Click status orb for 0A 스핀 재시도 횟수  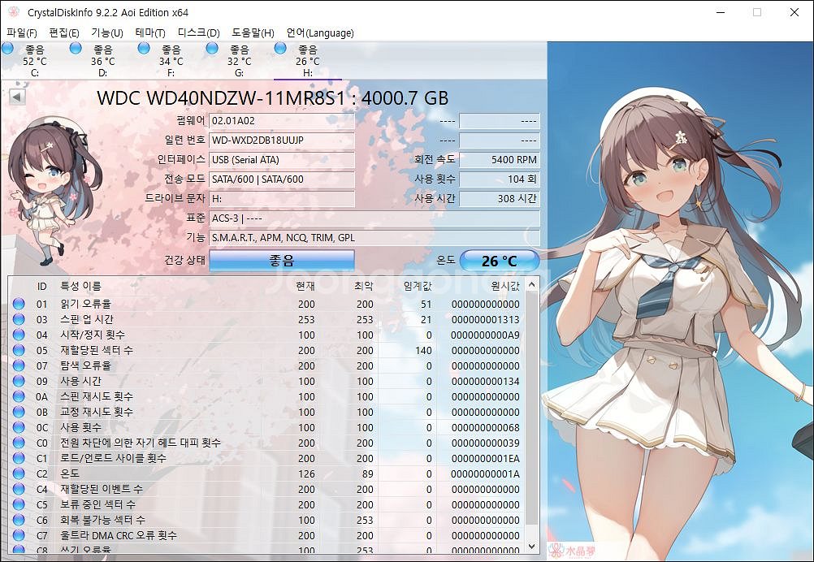[x=19, y=396]
